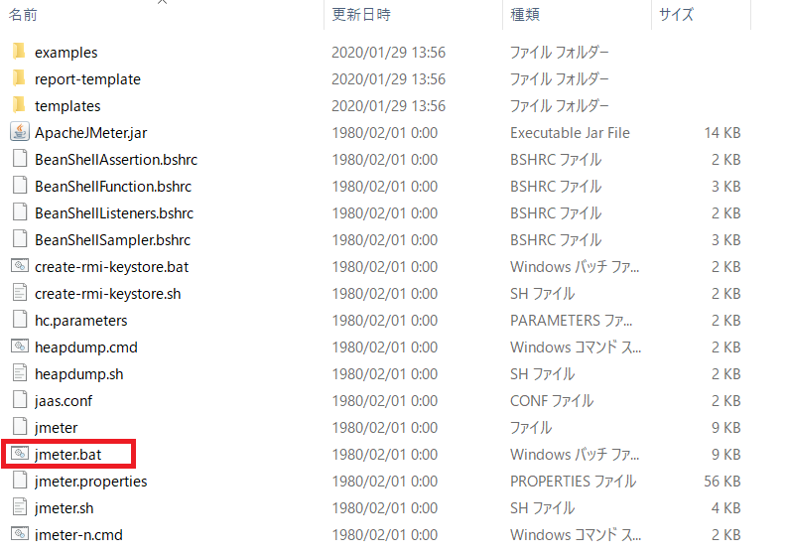786x555 pixels.
Task: Click the date of ApacheJMeter.jar
Action: pyautogui.click(x=384, y=133)
